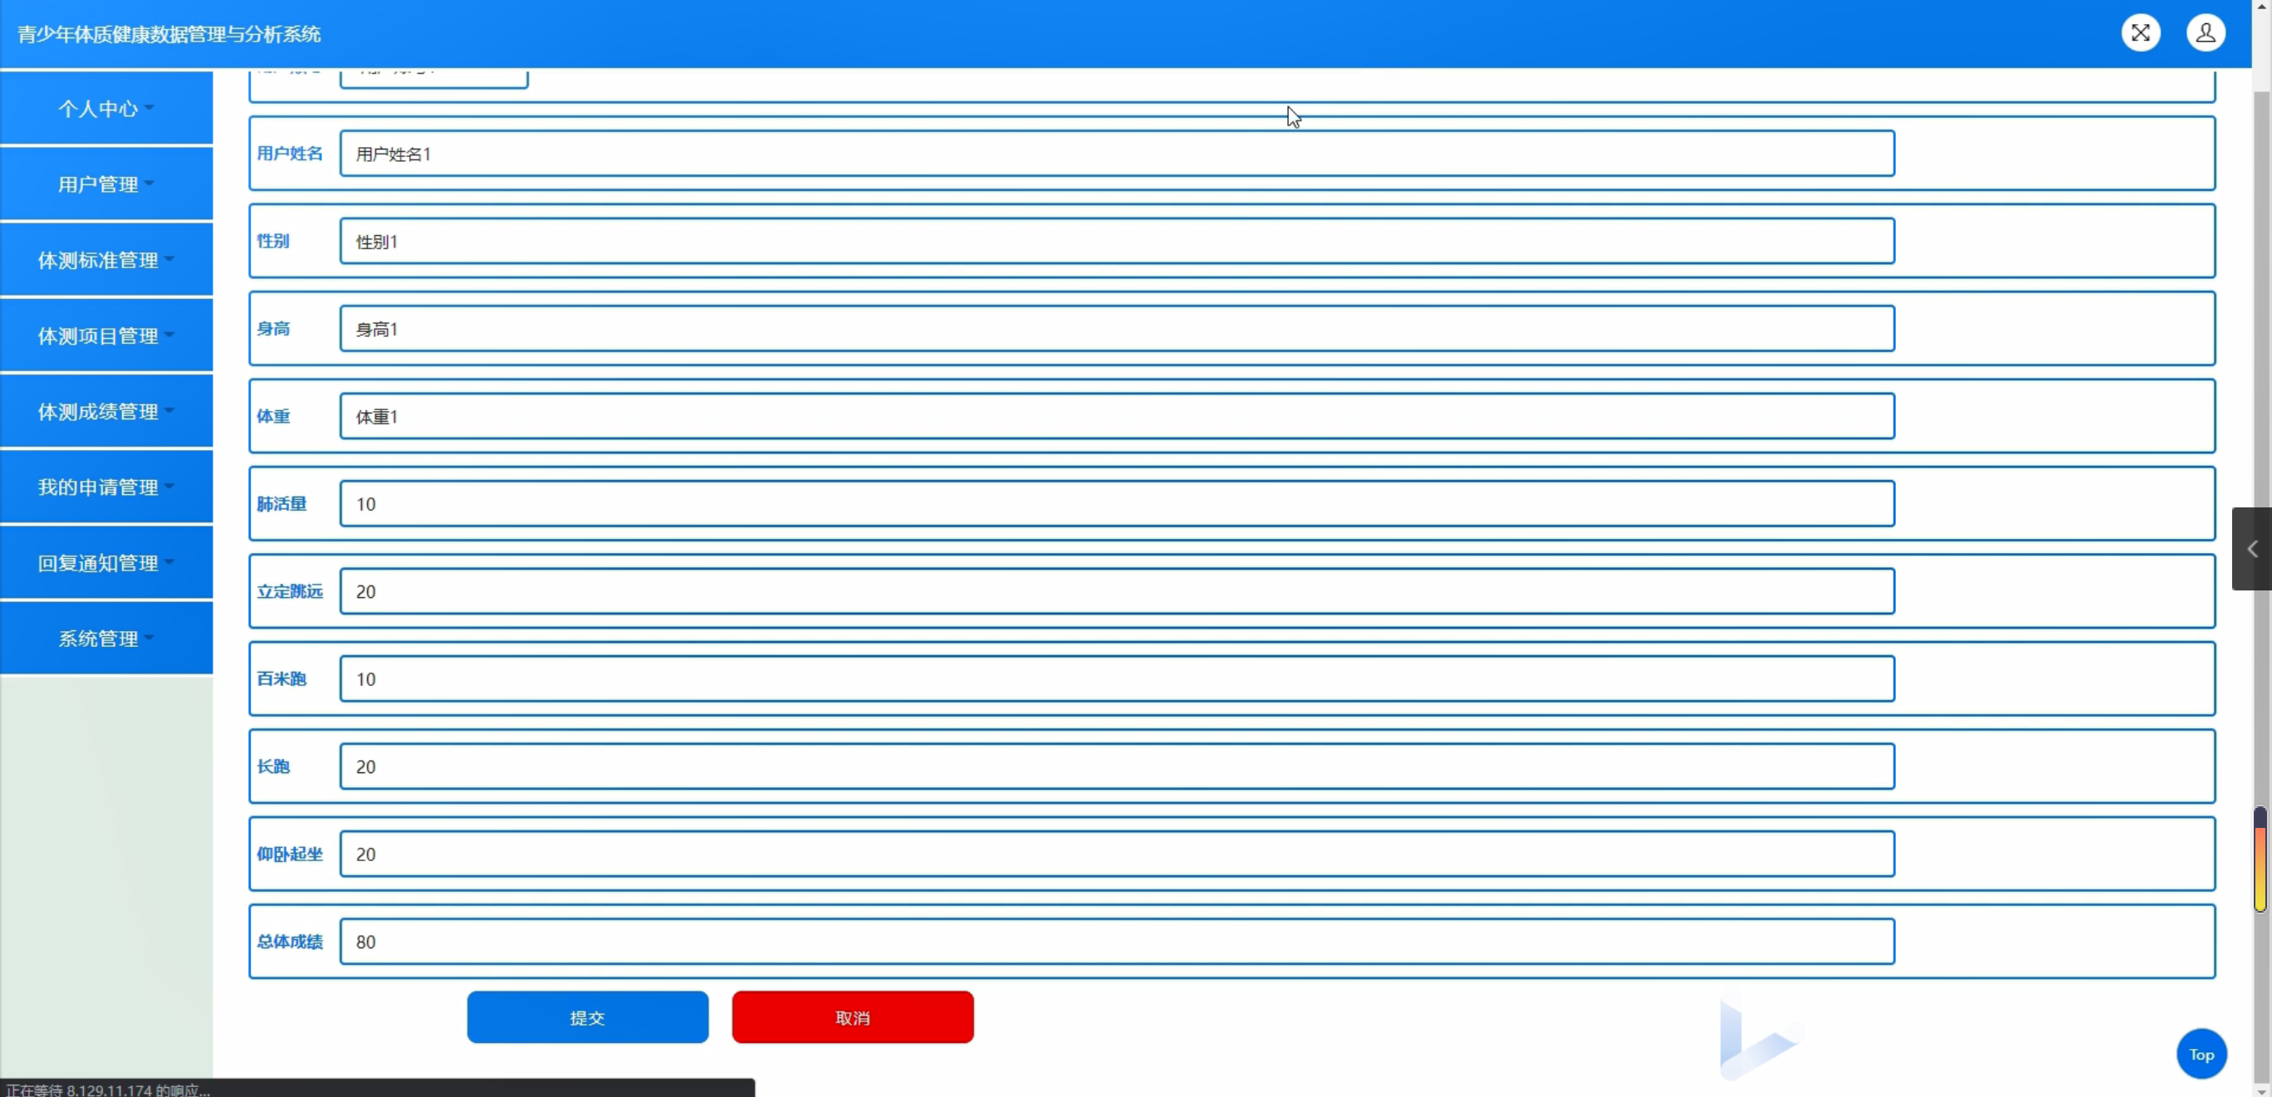2272x1097 pixels.
Task: Open 体测项目管理 in the sidebar
Action: 105,336
